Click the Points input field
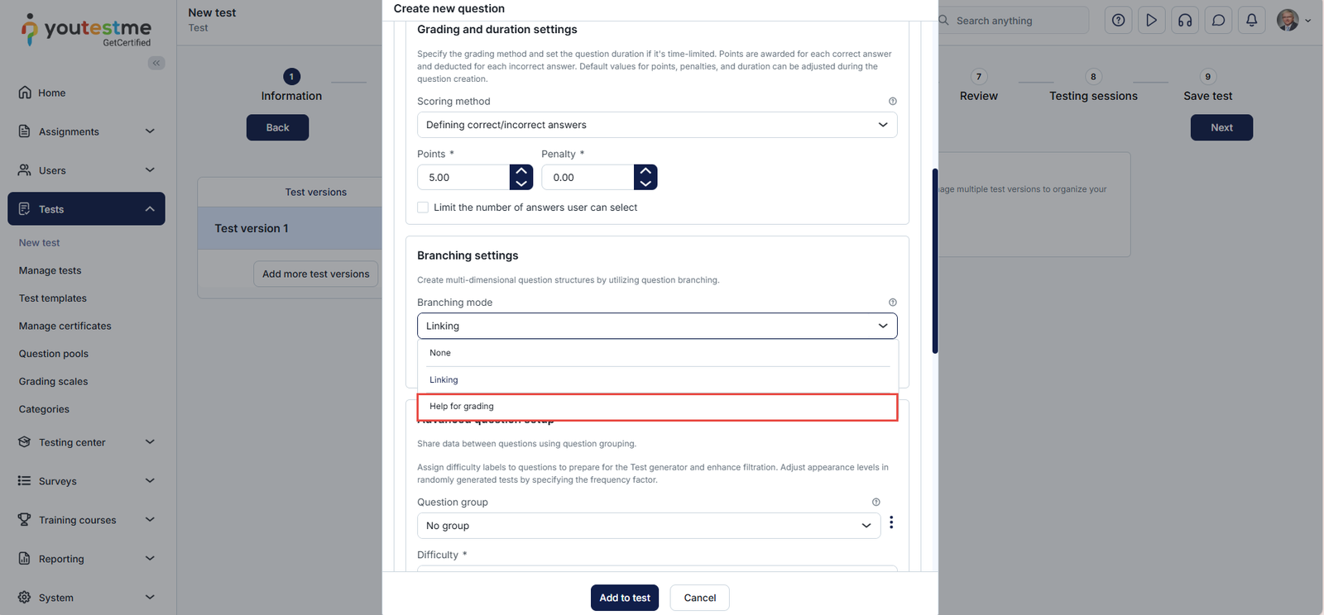The width and height of the screenshot is (1324, 615). (x=463, y=178)
